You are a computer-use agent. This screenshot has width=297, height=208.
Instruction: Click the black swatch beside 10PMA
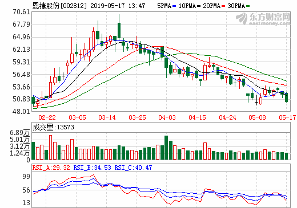[x=199, y=6]
